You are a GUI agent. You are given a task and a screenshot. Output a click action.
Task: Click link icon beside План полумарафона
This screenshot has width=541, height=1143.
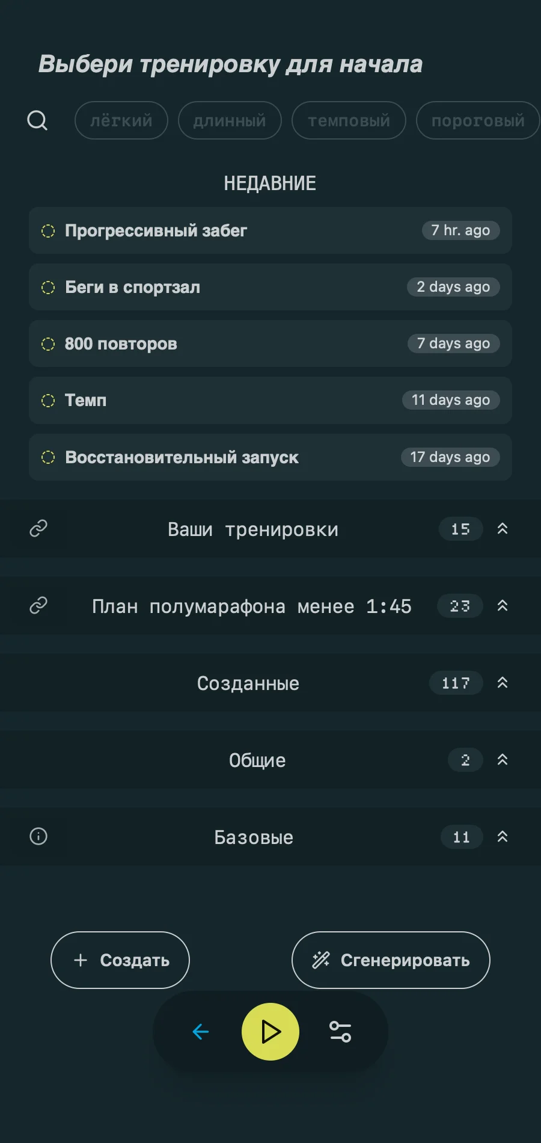point(38,605)
